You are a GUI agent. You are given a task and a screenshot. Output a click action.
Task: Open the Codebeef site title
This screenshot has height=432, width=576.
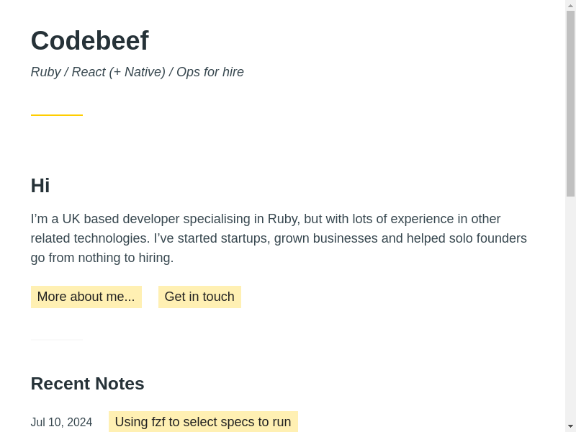pos(89,41)
